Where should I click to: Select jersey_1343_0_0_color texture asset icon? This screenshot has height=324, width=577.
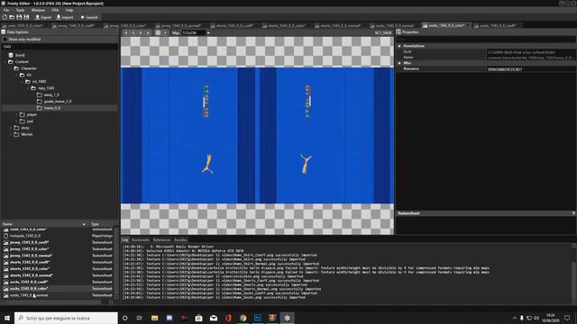coord(6,249)
